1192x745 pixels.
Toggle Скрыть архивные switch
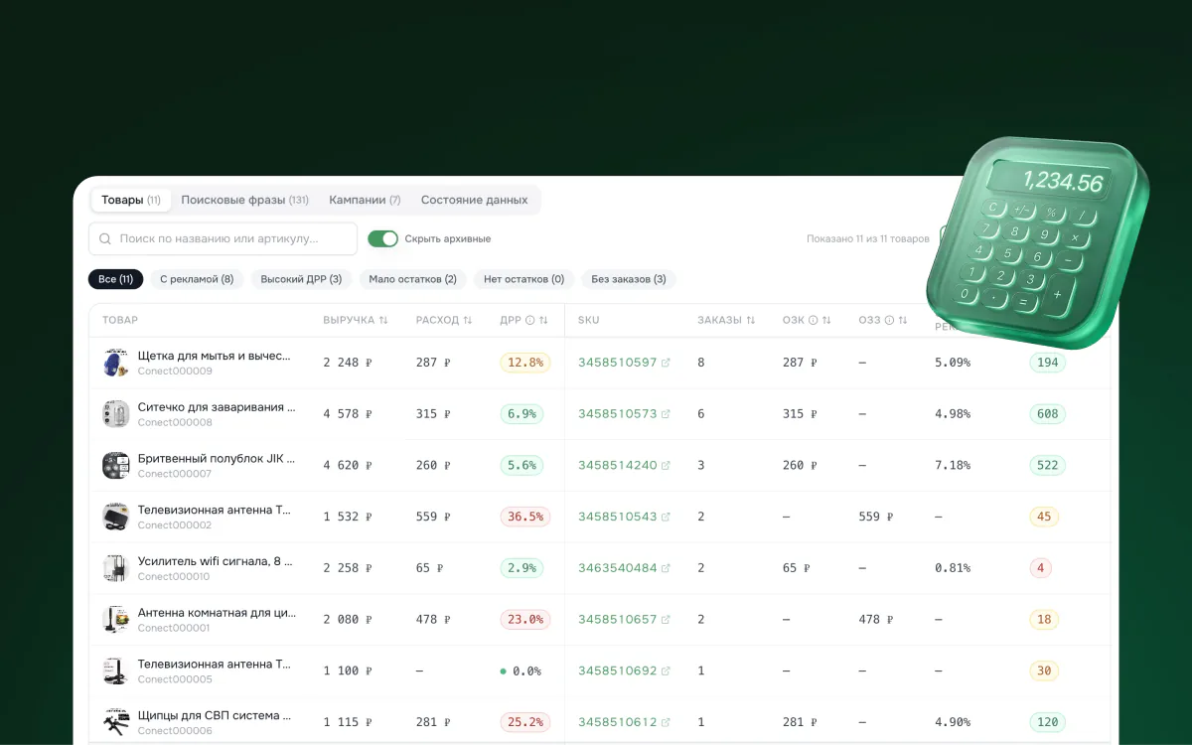pos(382,238)
